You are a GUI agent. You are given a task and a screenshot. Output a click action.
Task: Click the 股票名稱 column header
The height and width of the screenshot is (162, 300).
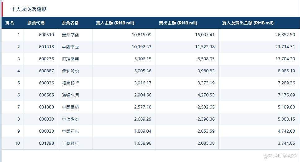tap(70, 23)
